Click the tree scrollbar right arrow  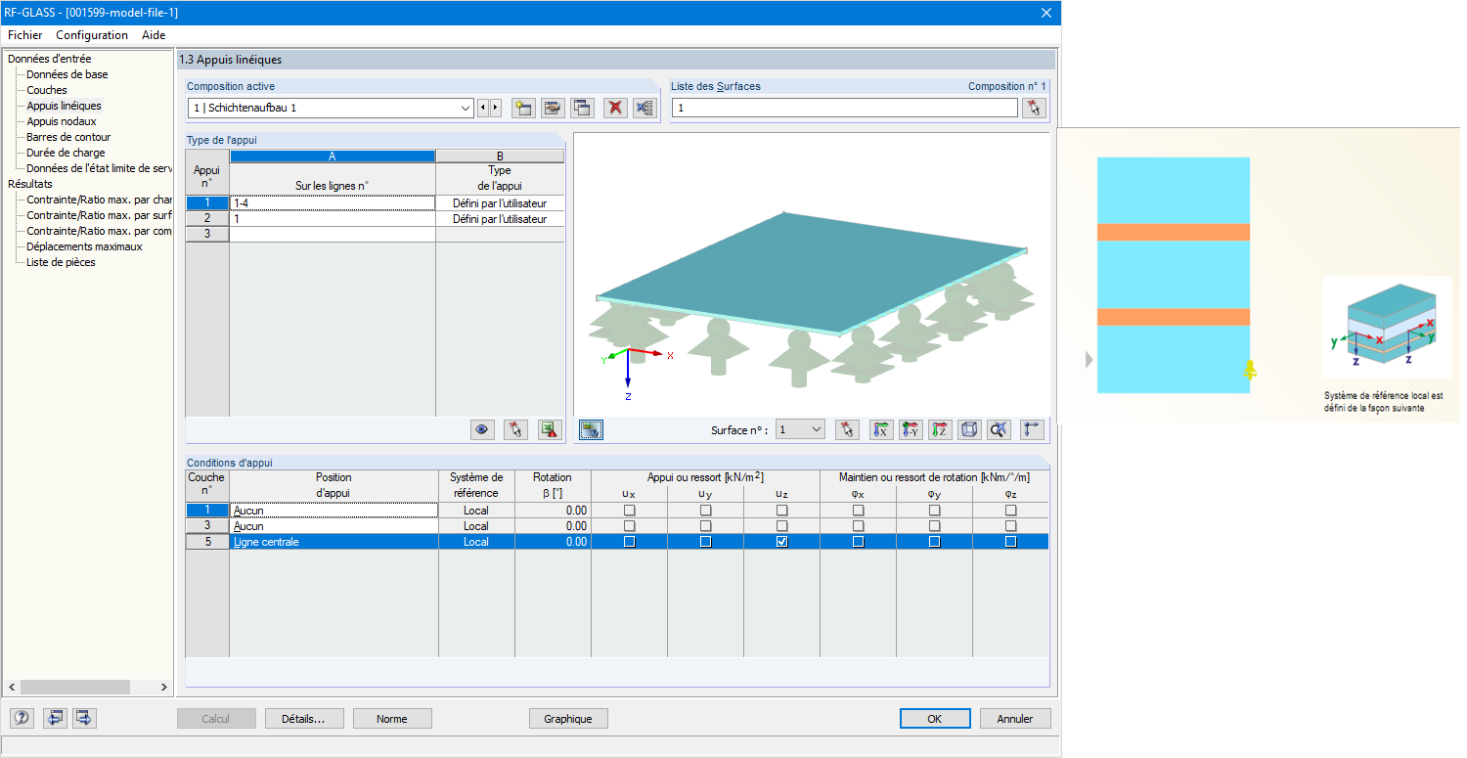[x=164, y=688]
